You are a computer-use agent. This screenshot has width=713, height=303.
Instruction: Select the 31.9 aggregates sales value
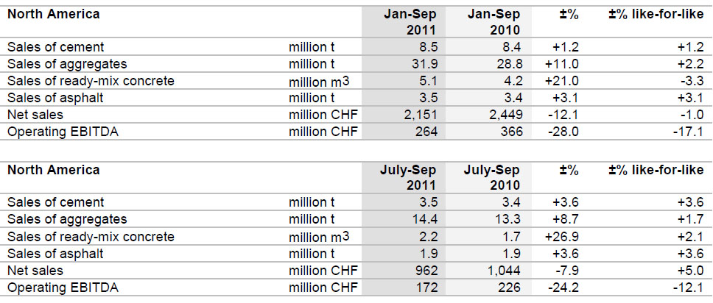424,63
